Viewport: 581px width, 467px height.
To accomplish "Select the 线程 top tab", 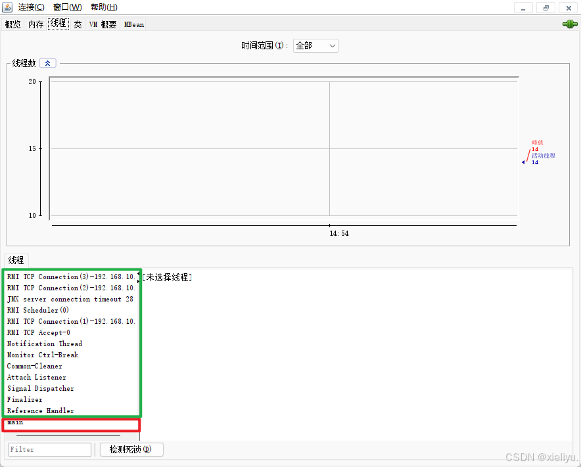I will click(58, 24).
